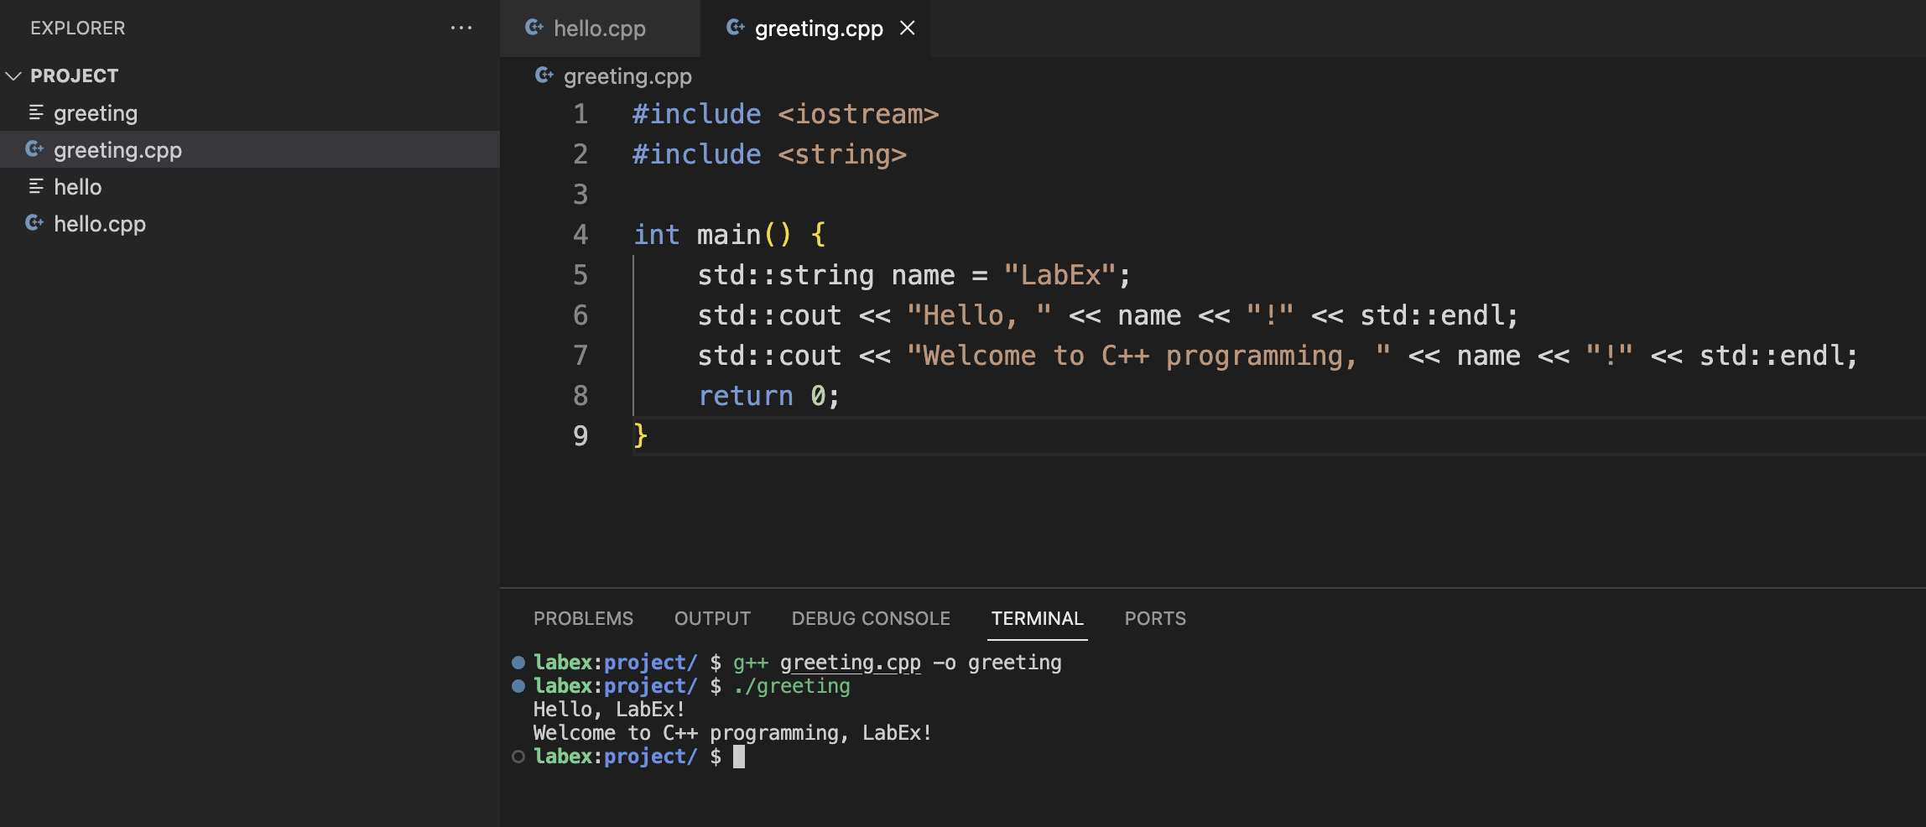This screenshot has width=1926, height=827.
Task: Open the PORTS panel tab
Action: tap(1154, 618)
